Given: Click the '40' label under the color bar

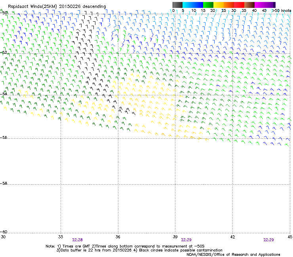Looking at the screenshot, I should coord(254,11).
